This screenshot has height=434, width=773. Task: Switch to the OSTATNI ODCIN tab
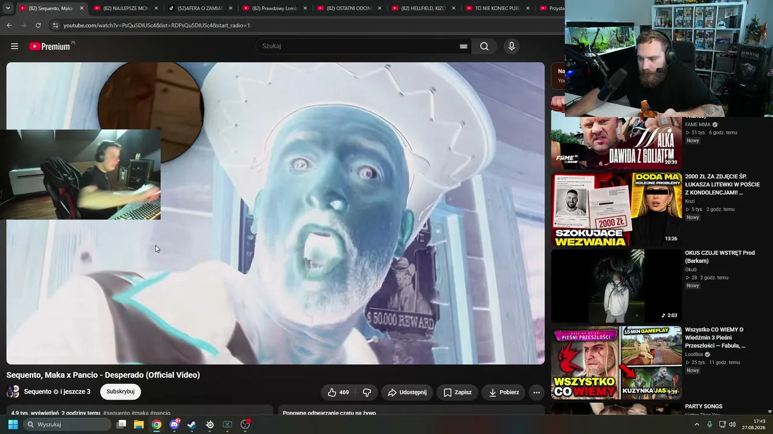[x=350, y=8]
